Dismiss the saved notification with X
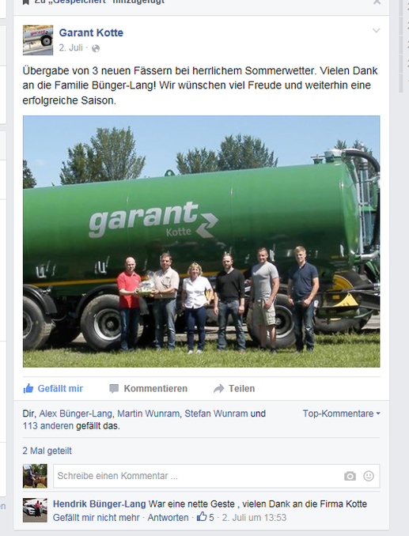409x536 pixels. (377, 2)
